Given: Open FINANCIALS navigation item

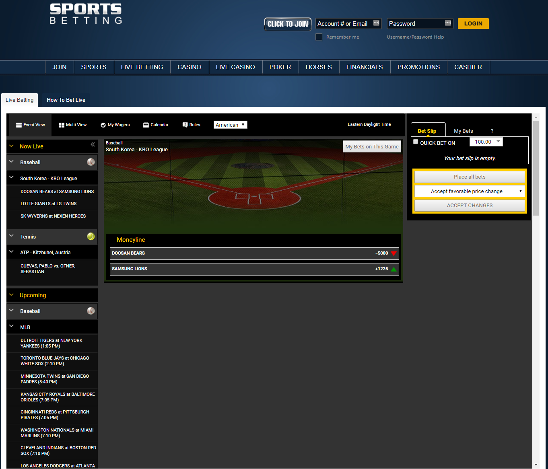Looking at the screenshot, I should tap(365, 67).
